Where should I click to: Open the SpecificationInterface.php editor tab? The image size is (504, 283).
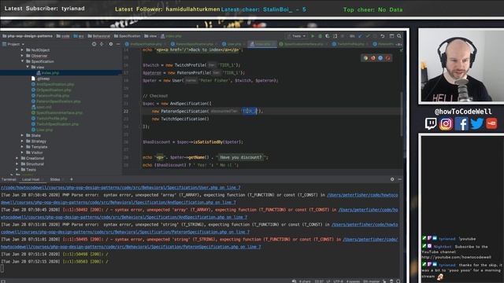click(303, 44)
